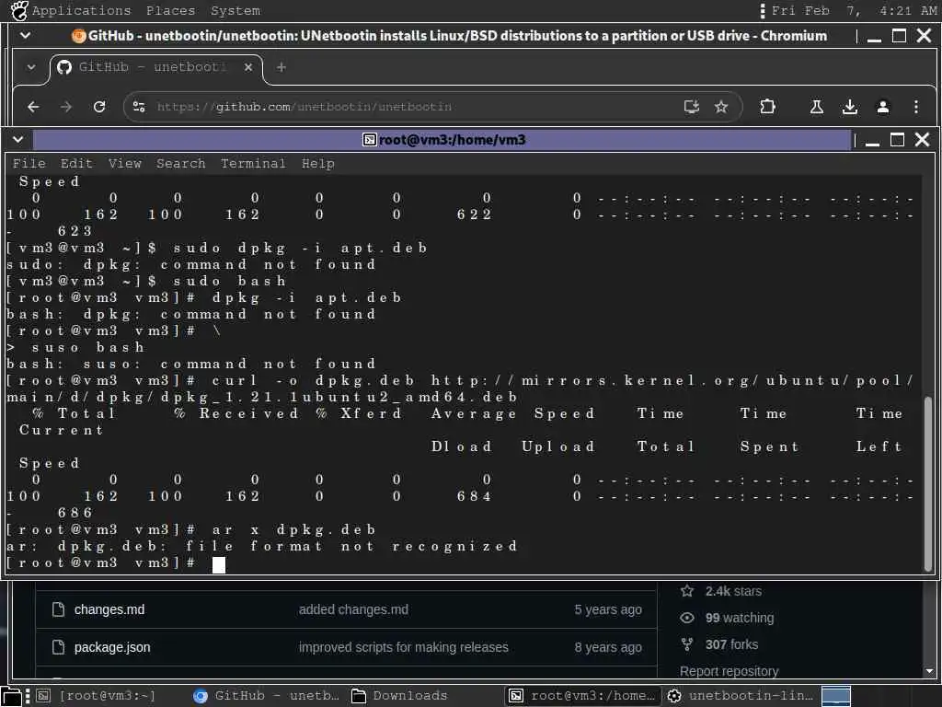This screenshot has width=942, height=707.
Task: View site information icon in address bar
Action: click(x=139, y=107)
